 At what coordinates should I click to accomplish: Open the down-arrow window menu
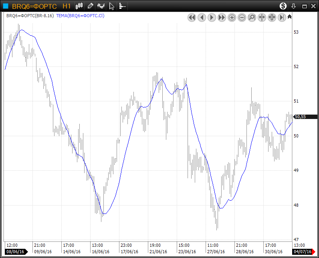293,6
